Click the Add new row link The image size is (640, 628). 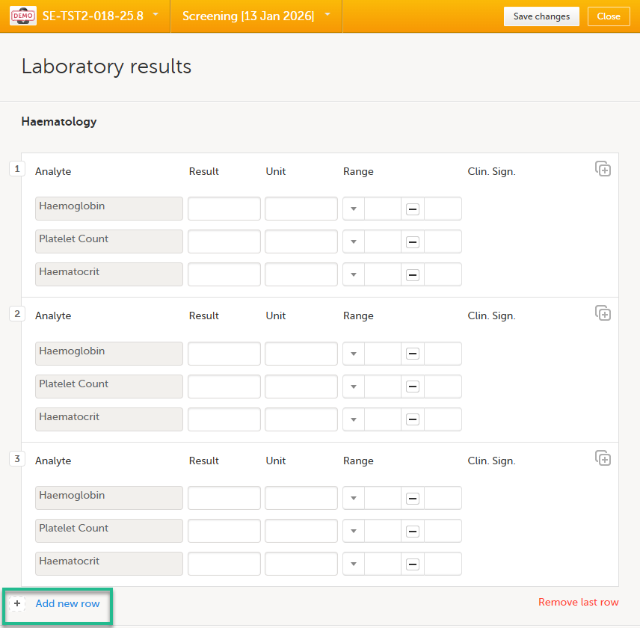click(x=67, y=603)
